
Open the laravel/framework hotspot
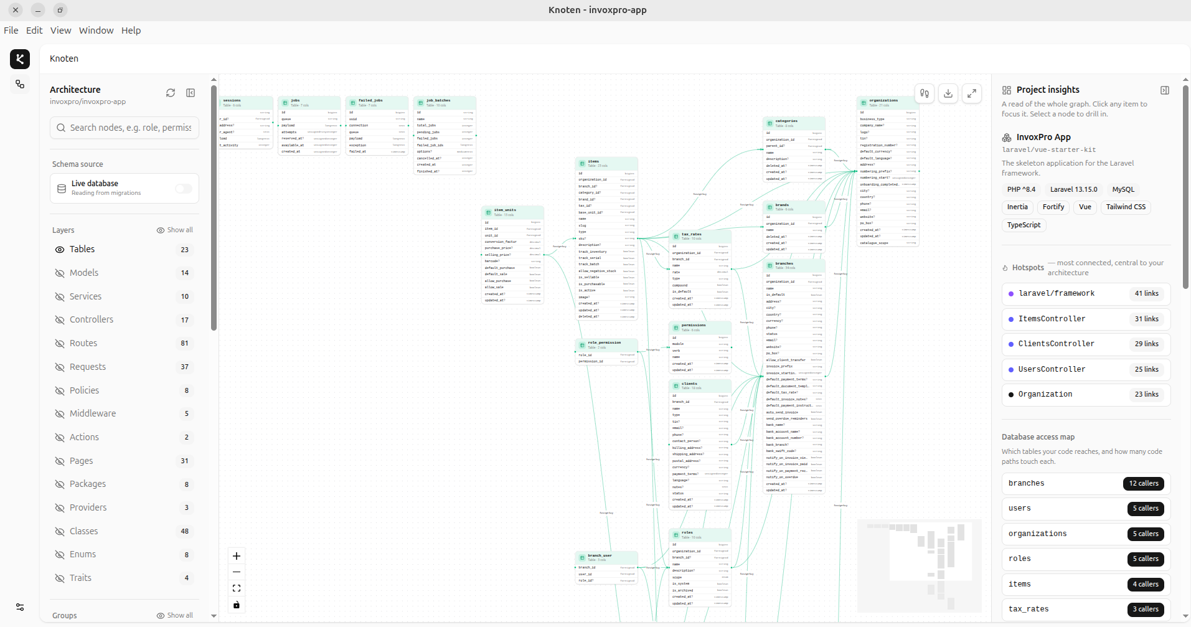(x=1086, y=294)
